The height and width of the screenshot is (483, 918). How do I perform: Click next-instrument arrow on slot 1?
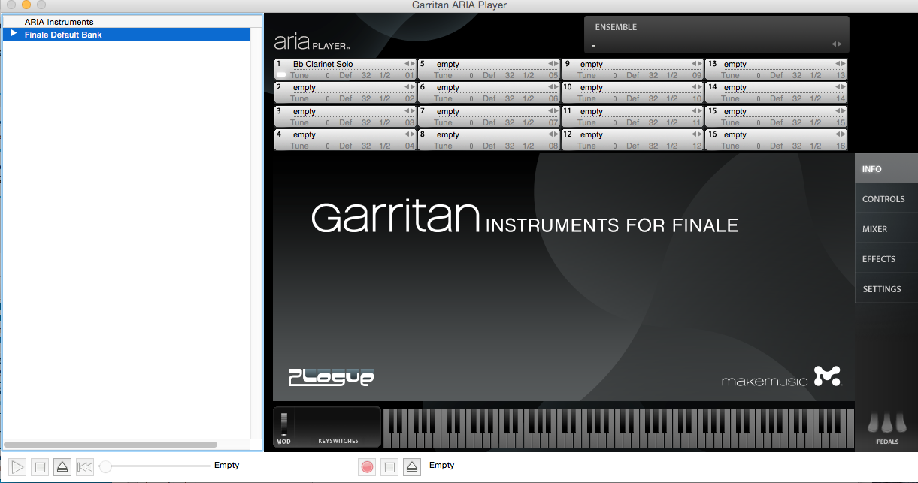coord(412,64)
